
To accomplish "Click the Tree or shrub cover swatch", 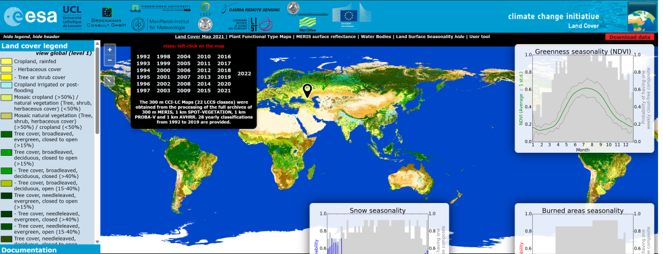I will [x=6, y=77].
